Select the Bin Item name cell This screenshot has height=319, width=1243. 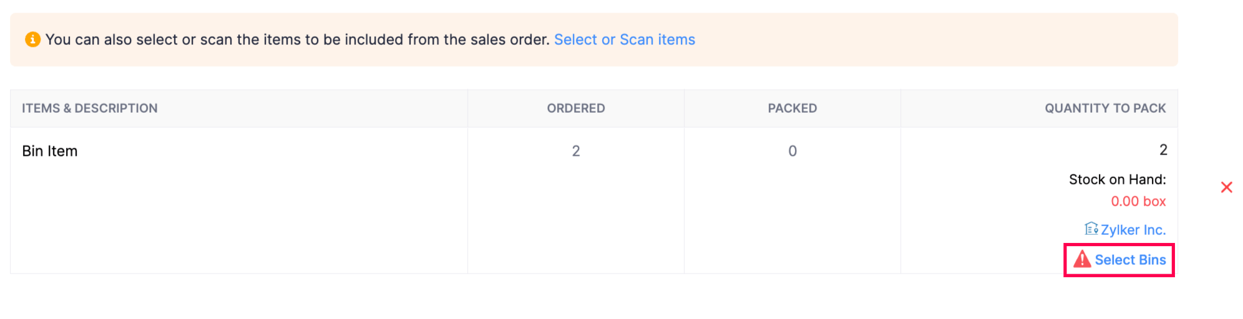[50, 151]
